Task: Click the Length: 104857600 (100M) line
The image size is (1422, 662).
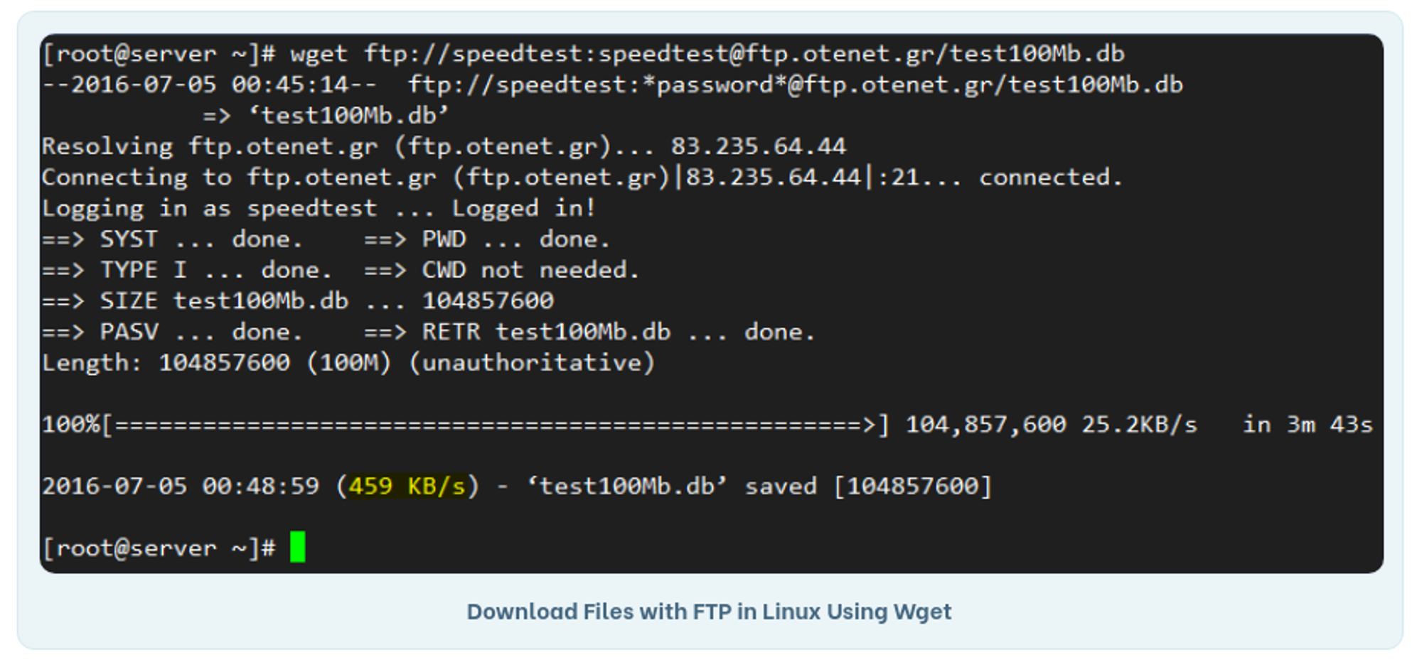Action: 348,363
